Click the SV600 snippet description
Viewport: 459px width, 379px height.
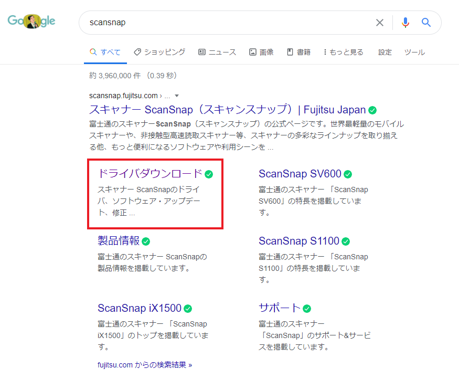pyautogui.click(x=313, y=201)
